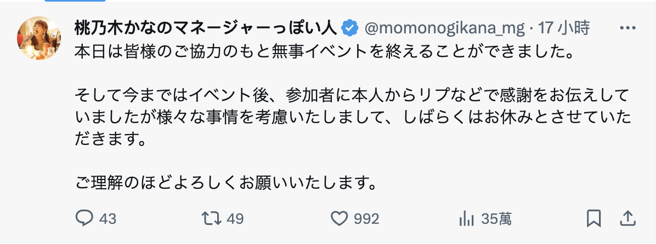Like the post with the heart icon

340,219
